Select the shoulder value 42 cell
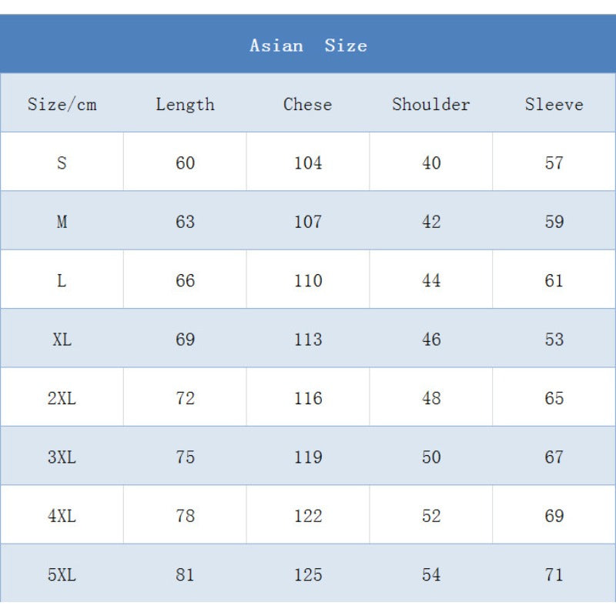This screenshot has height=616, width=616. pyautogui.click(x=431, y=222)
